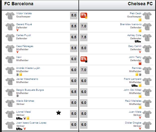Click the red substitution arrow under Gary Cahill
This screenshot has height=132, width=156.
coord(140,52)
